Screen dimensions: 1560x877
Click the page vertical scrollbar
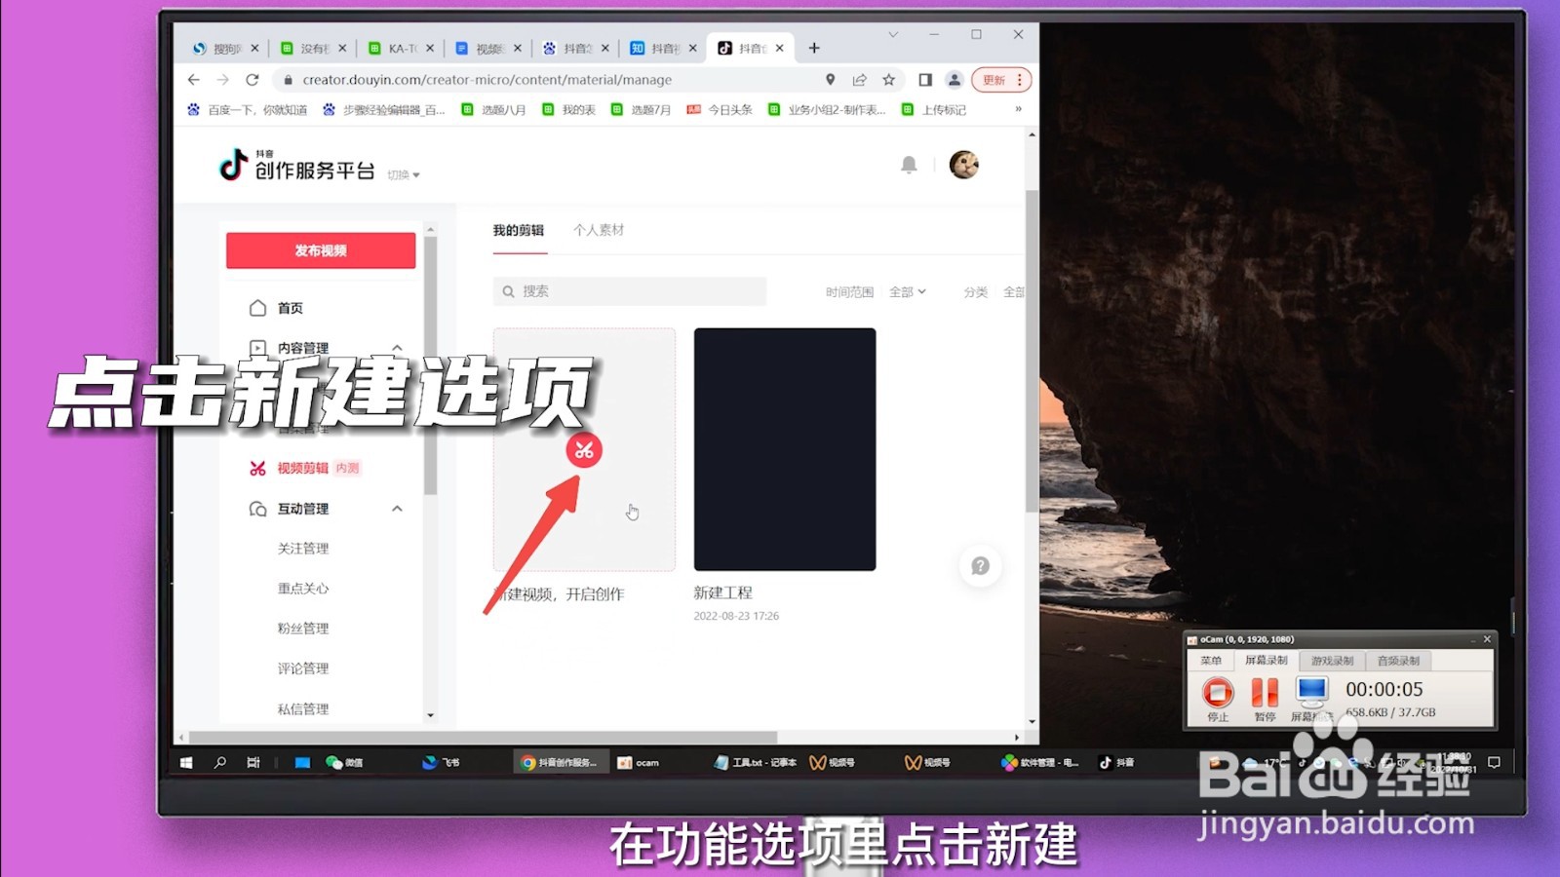(1032, 351)
